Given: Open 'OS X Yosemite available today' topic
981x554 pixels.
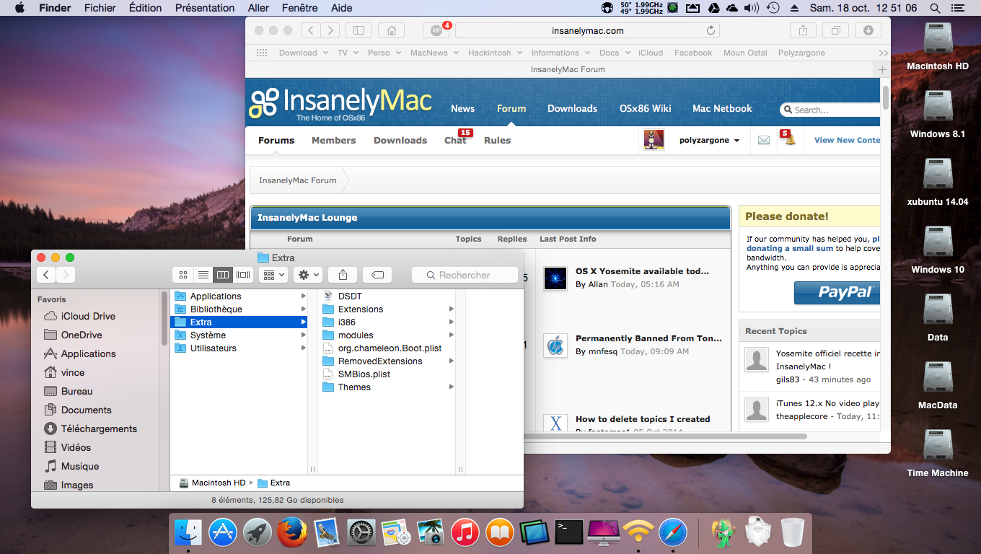Looking at the screenshot, I should 642,271.
